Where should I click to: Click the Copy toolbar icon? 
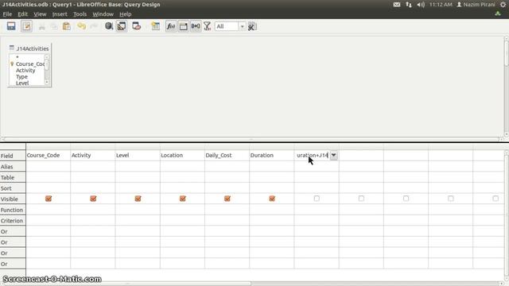pyautogui.click(x=54, y=26)
